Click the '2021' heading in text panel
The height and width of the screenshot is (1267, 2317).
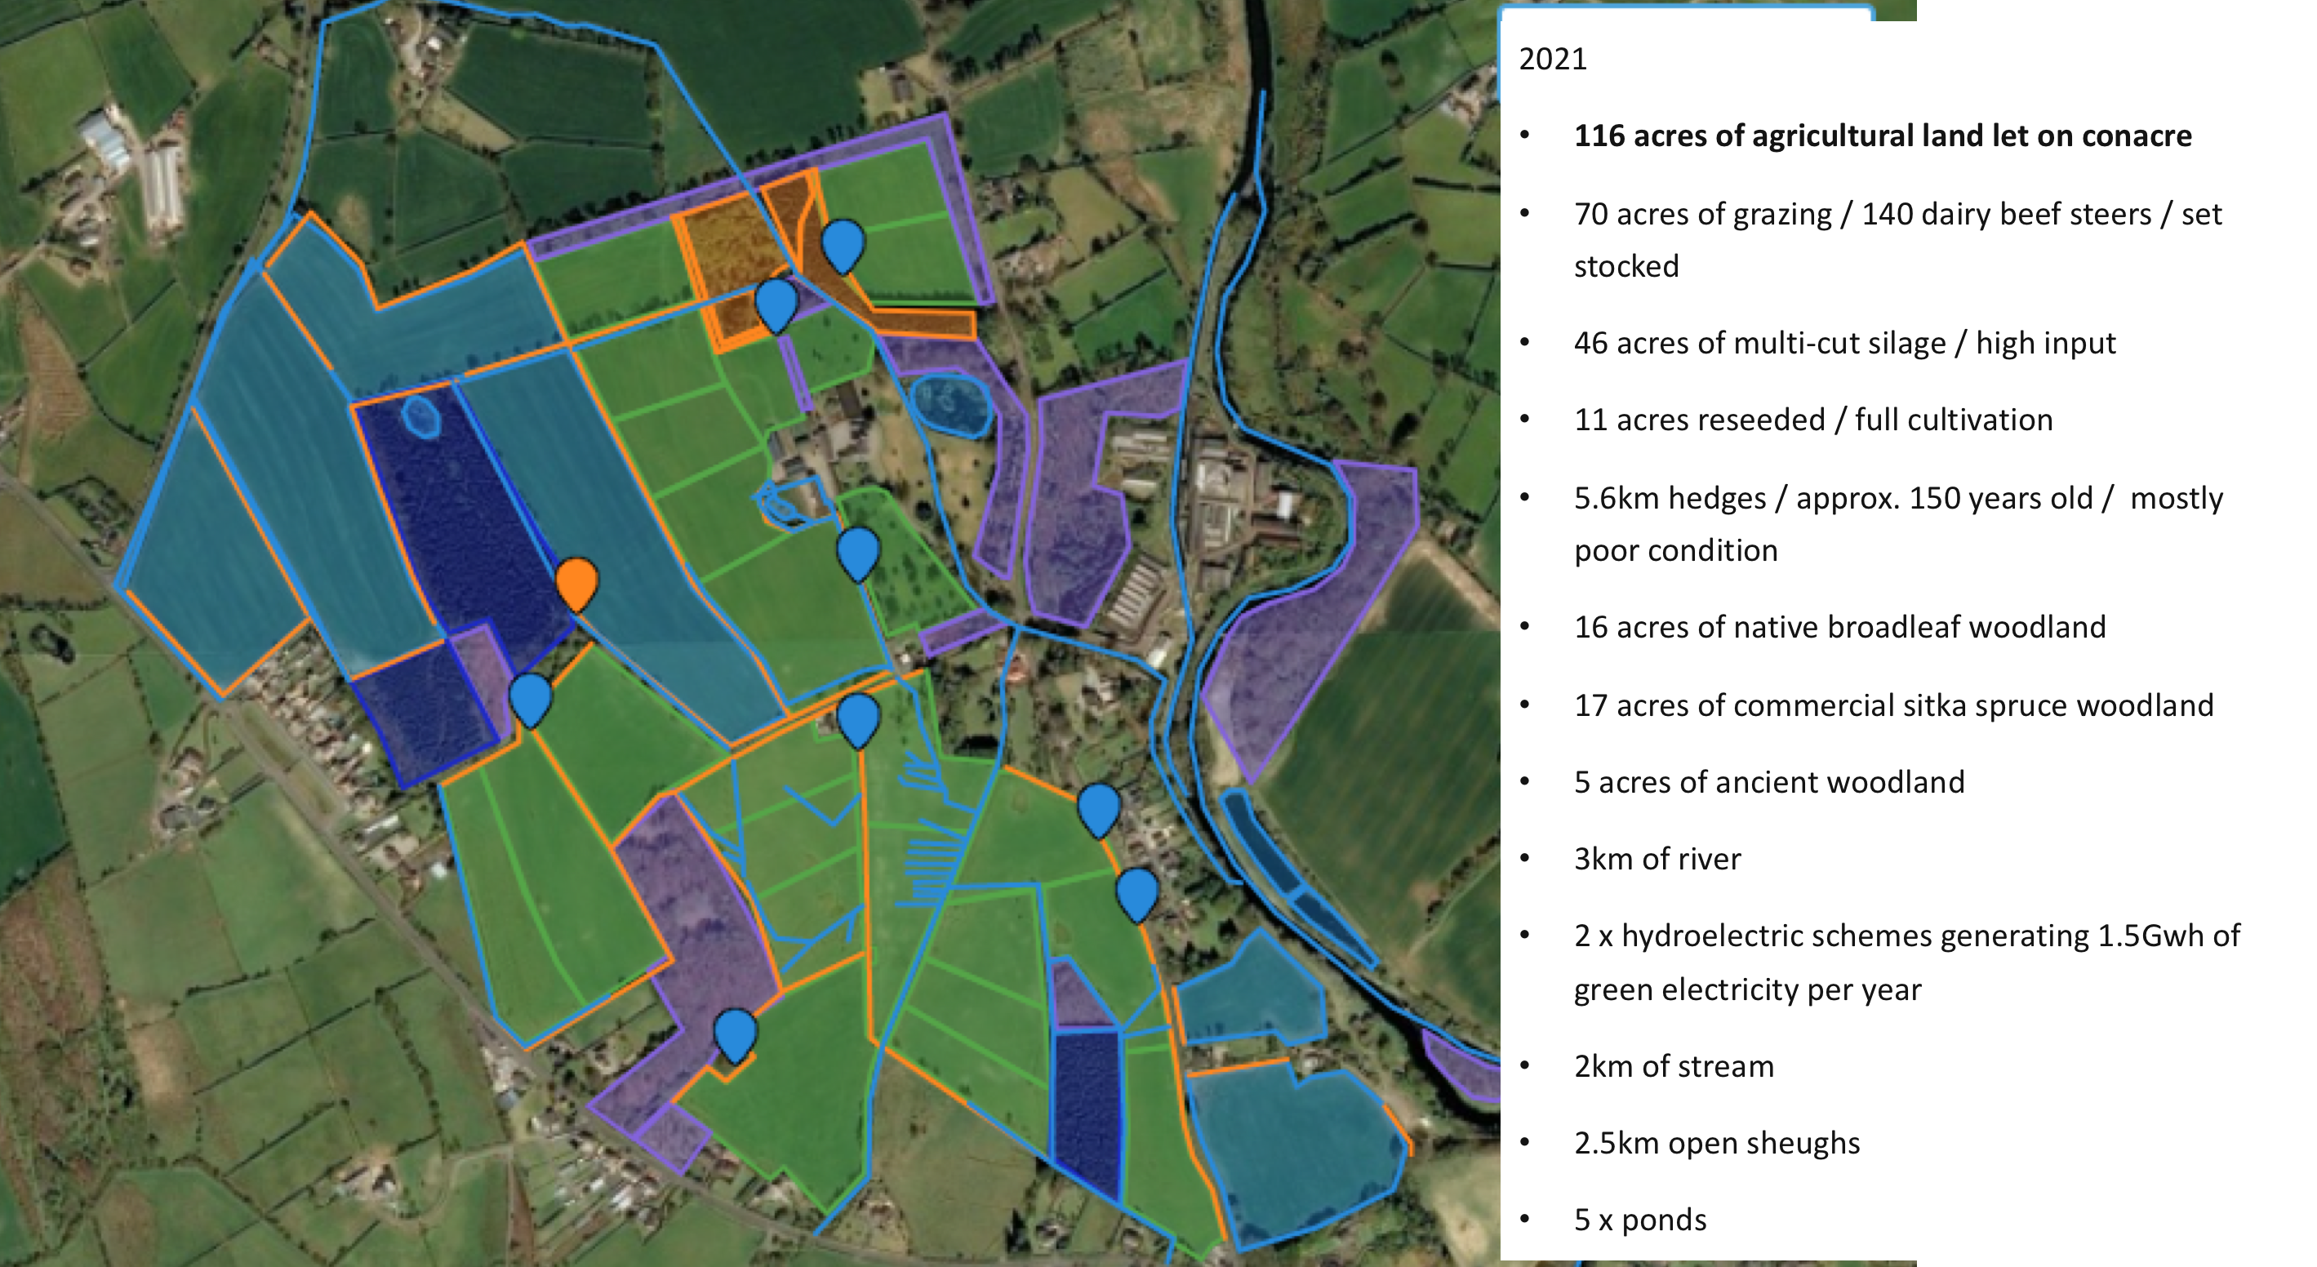point(1553,60)
